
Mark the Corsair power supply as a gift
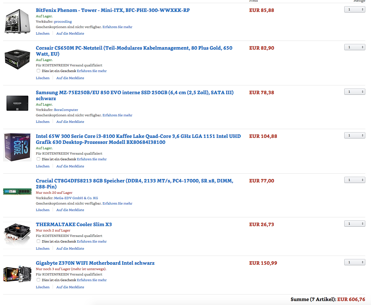(38, 71)
